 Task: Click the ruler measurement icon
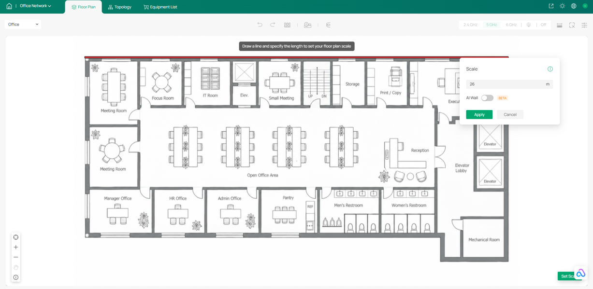click(559, 25)
